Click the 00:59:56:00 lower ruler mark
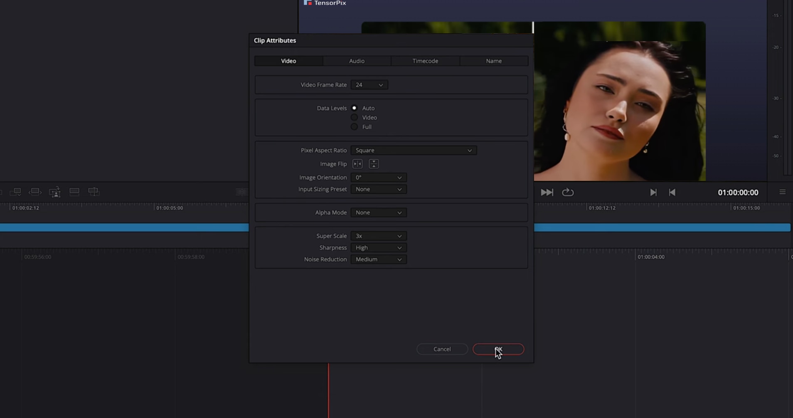This screenshot has width=793, height=418. pyautogui.click(x=37, y=257)
